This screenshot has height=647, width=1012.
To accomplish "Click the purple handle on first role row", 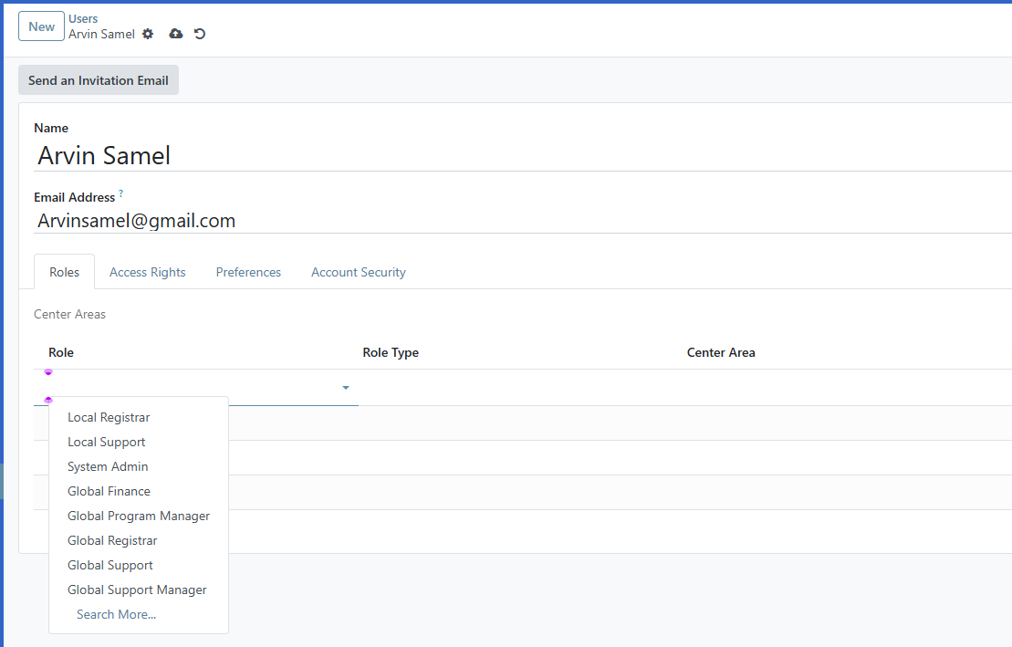I will 48,371.
